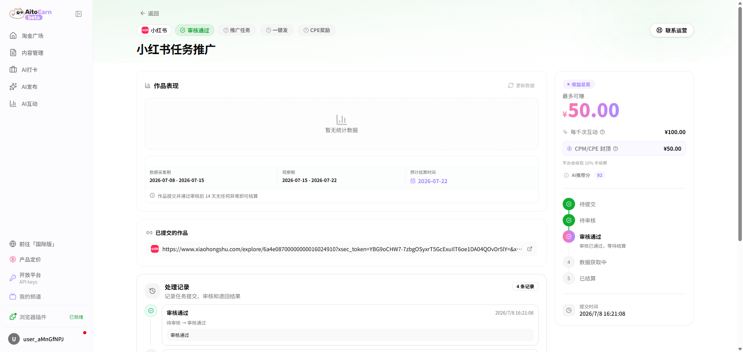Open 淘金广场 menu item
Image resolution: width=743 pixels, height=352 pixels.
click(46, 36)
